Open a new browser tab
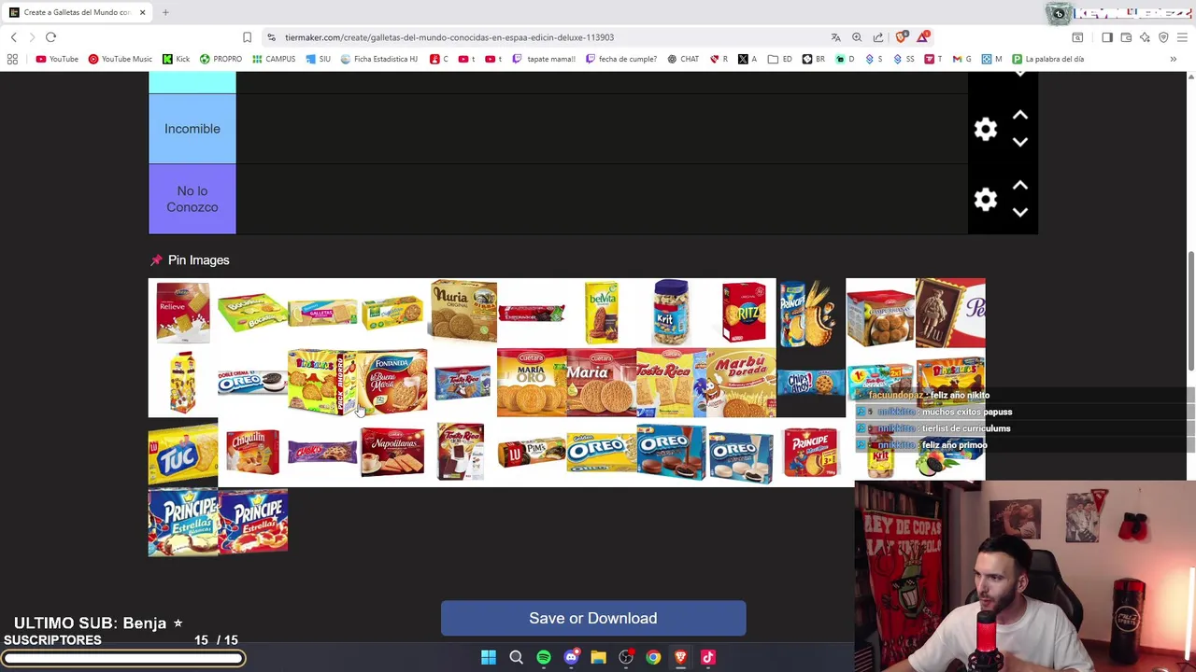The width and height of the screenshot is (1196, 672). [x=165, y=12]
